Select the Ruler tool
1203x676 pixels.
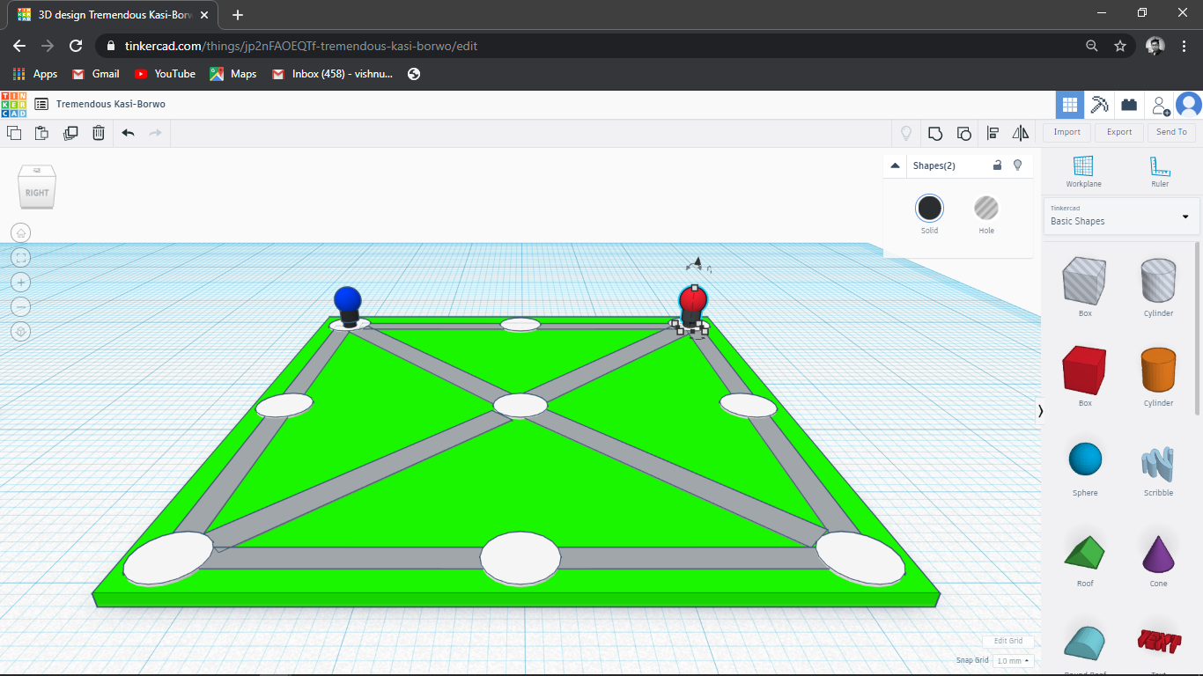(1160, 171)
